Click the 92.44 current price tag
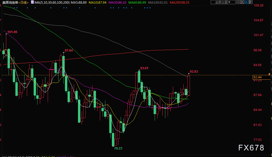272x157 pixels. click(257, 77)
